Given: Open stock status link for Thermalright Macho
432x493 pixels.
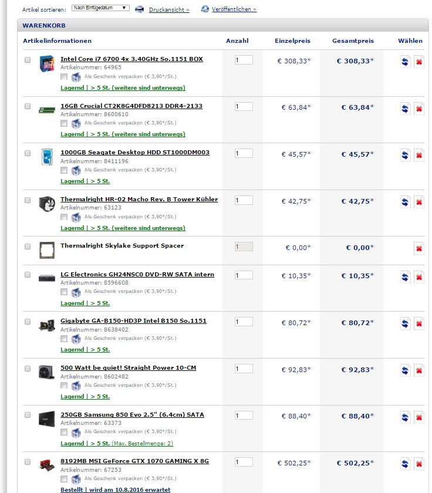Looking at the screenshot, I should pyautogui.click(x=123, y=228).
